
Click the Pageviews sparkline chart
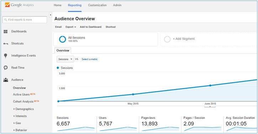(160, 129)
